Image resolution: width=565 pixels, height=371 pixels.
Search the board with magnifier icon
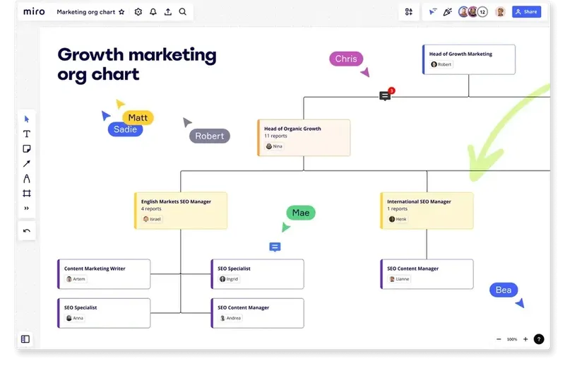(183, 12)
